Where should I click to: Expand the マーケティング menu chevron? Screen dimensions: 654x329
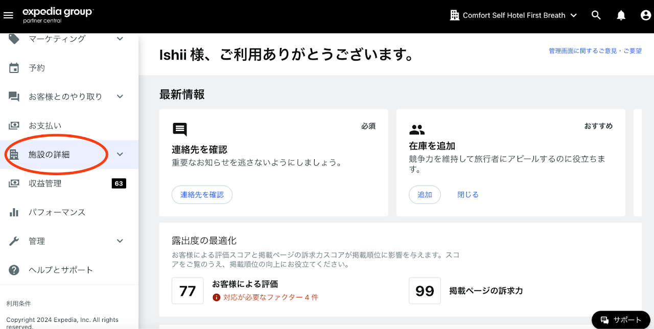(120, 39)
